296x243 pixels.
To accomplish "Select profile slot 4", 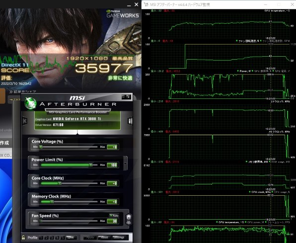I will click(x=58, y=238).
